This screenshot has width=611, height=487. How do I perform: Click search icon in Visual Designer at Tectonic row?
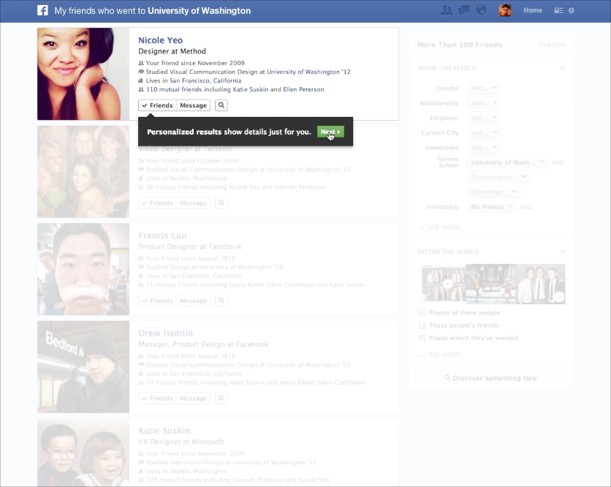(x=221, y=203)
